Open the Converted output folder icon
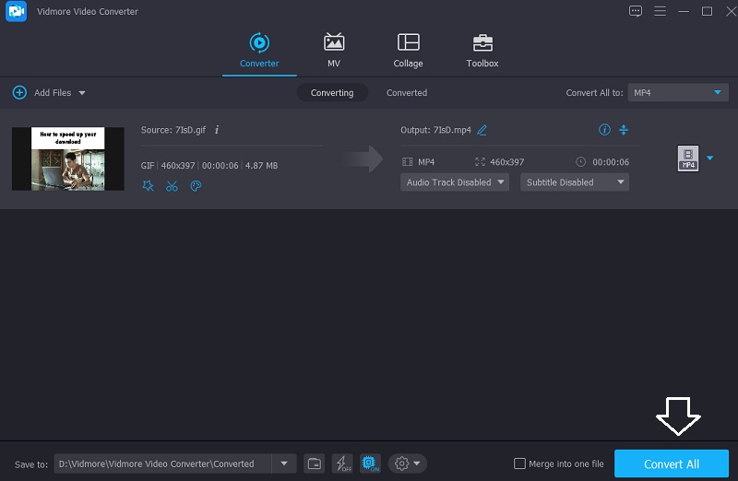Screen dimensions: 738x481 tap(314, 463)
